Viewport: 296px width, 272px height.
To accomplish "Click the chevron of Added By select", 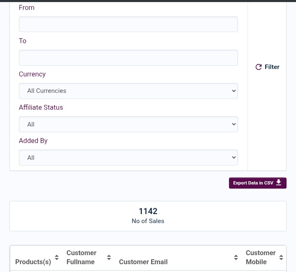I will point(234,157).
